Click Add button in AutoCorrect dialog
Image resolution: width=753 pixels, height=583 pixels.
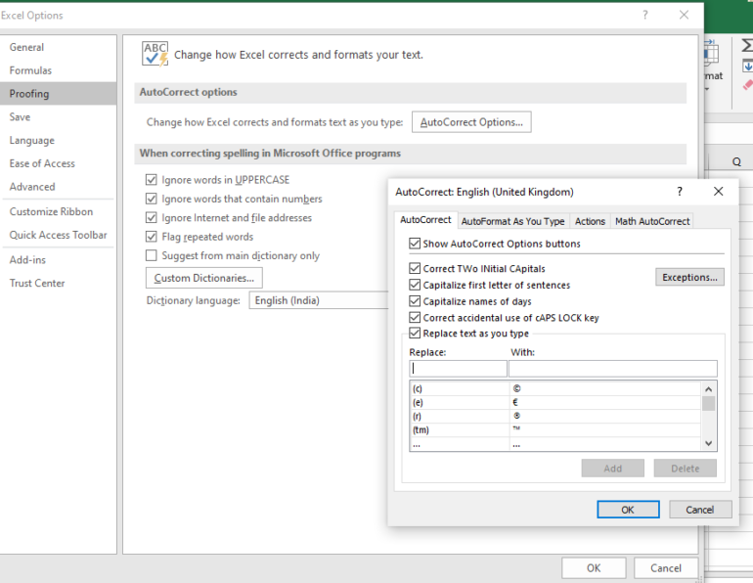613,469
